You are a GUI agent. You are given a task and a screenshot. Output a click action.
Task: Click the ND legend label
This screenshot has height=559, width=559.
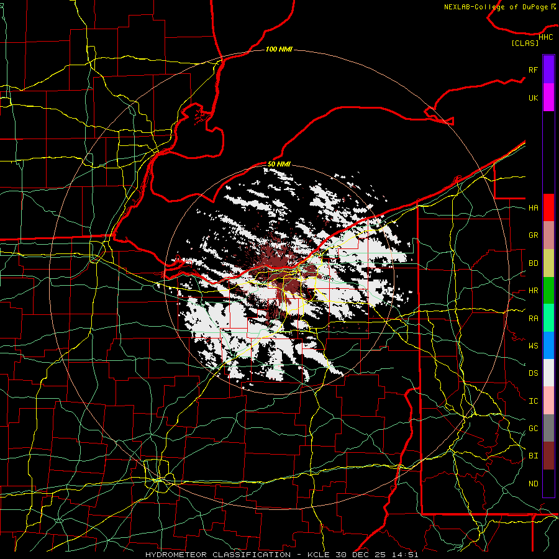click(534, 484)
